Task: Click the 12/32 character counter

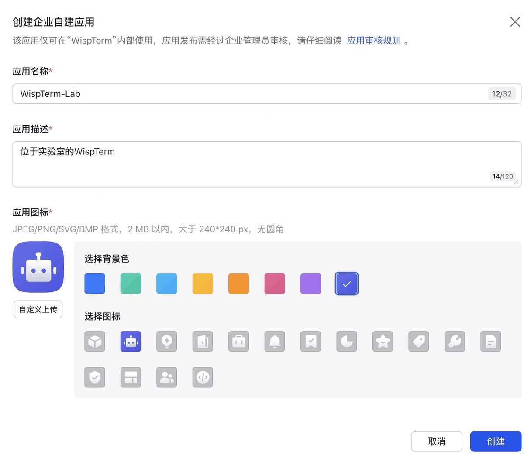Action: pos(502,94)
